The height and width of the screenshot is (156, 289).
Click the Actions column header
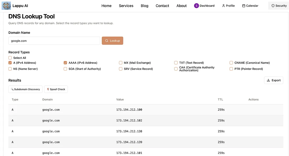(x=254, y=99)
